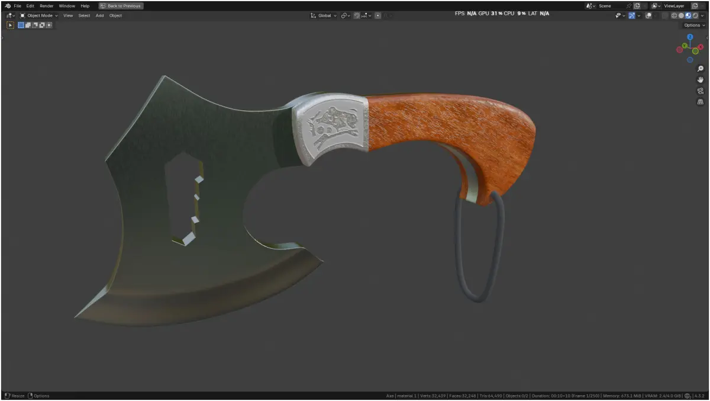This screenshot has width=710, height=401.
Task: Choose the subtract selection mode icon
Action: point(35,25)
